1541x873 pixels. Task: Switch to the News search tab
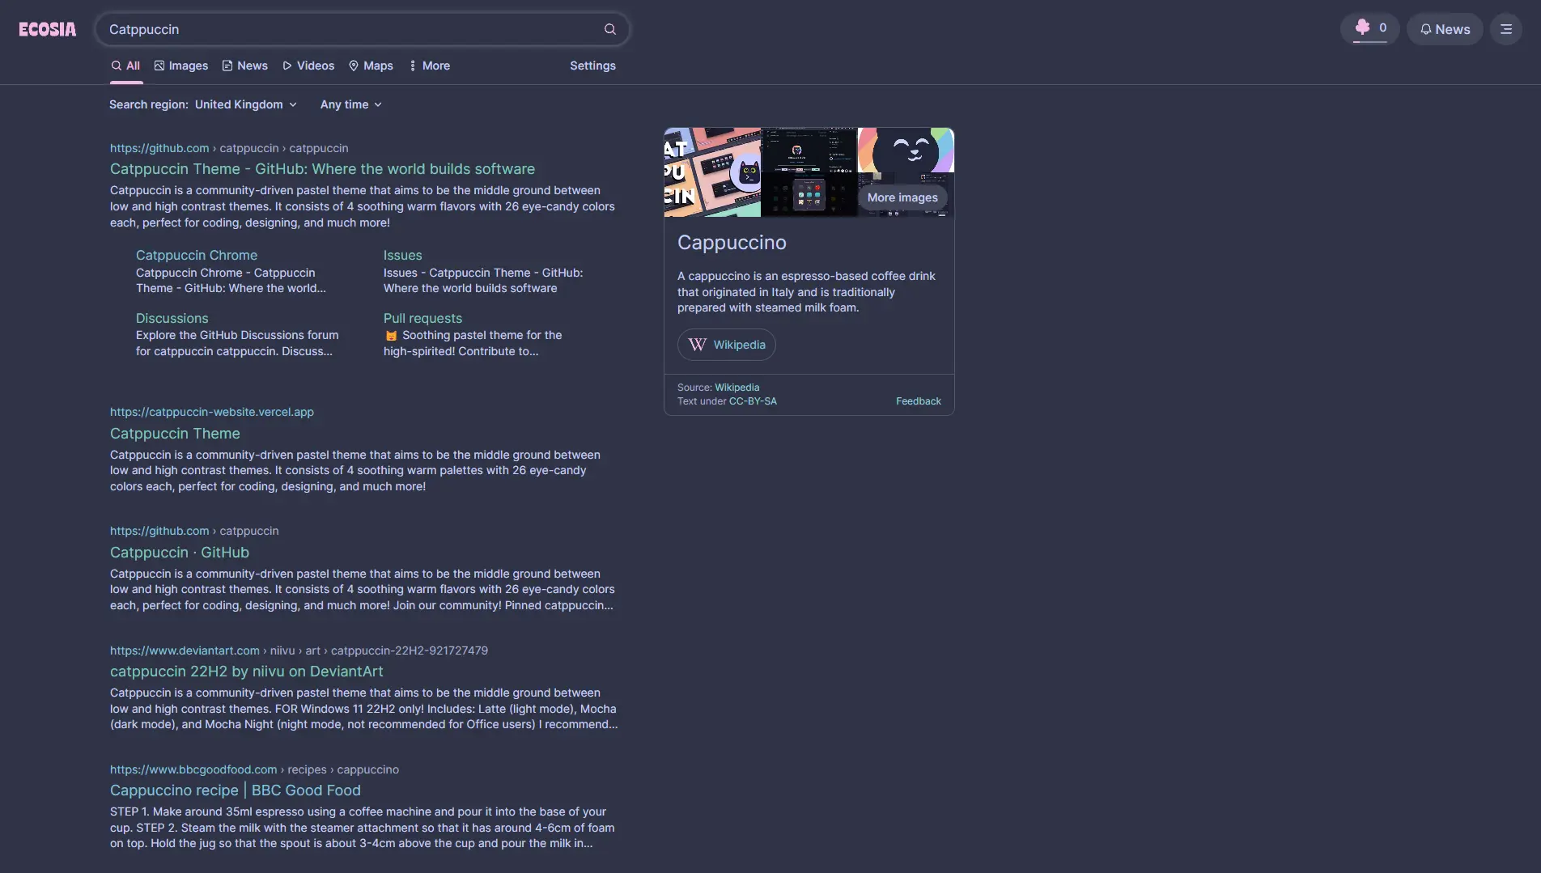tap(245, 66)
